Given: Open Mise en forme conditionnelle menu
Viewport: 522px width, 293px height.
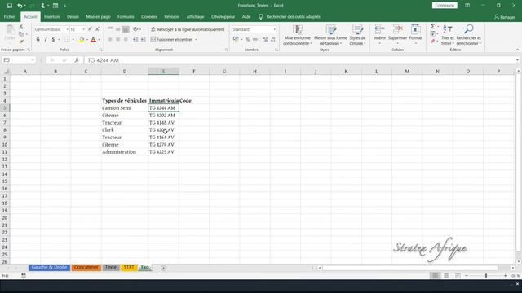Looking at the screenshot, I should pyautogui.click(x=297, y=35).
